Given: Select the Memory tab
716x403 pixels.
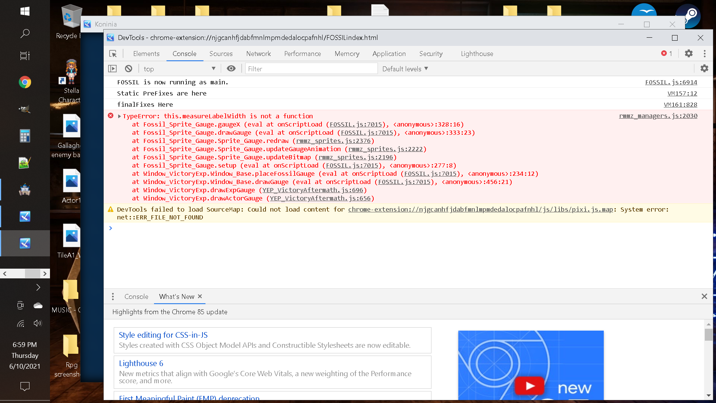Looking at the screenshot, I should 347,54.
